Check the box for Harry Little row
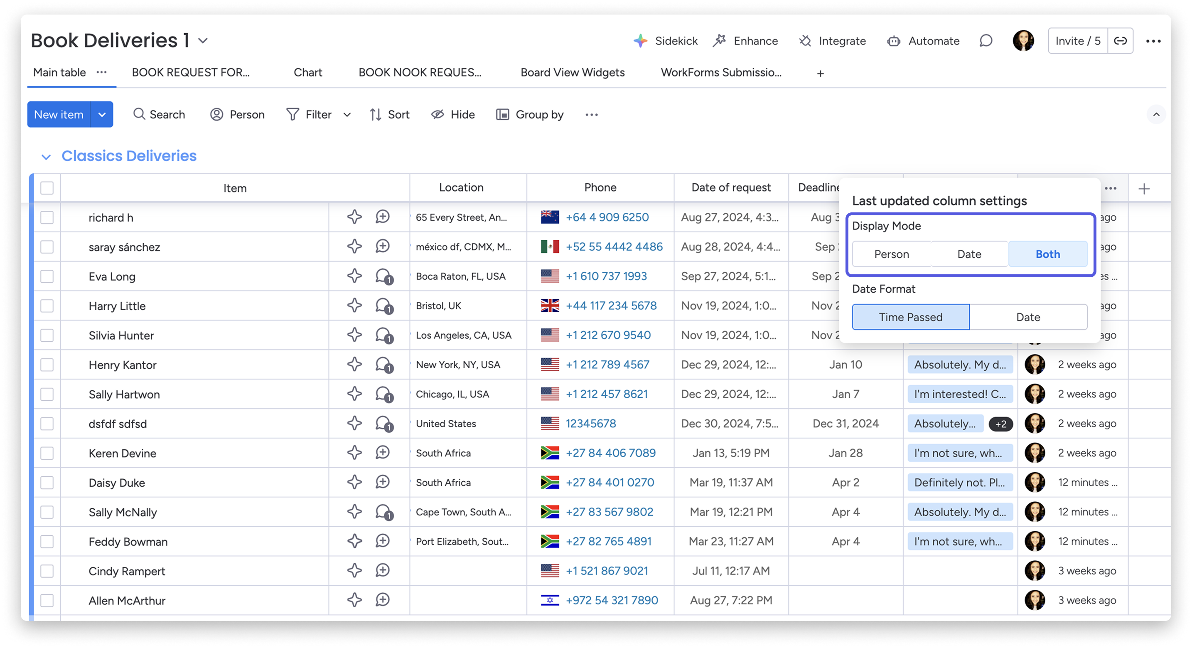This screenshot has height=648, width=1192. (47, 306)
